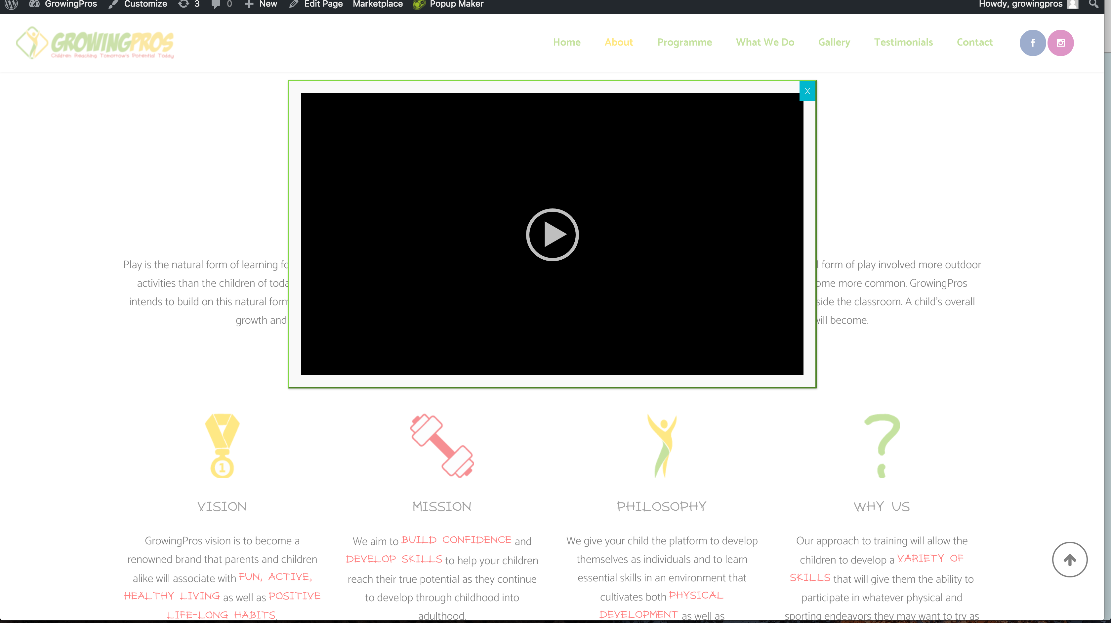The image size is (1111, 623).
Task: Click the WordPress logo in admin bar
Action: [x=11, y=4]
